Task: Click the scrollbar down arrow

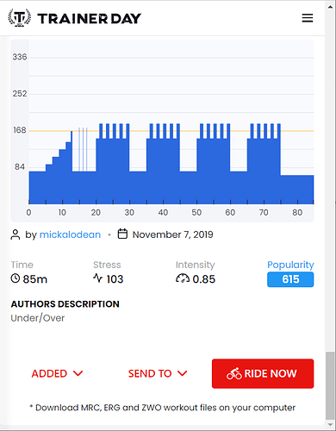Action: [x=330, y=425]
